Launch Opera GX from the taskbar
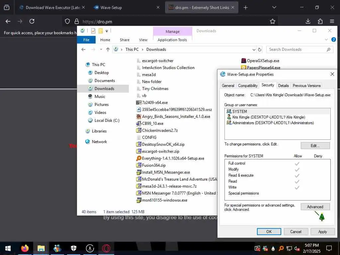The image size is (340, 255). click(106, 248)
